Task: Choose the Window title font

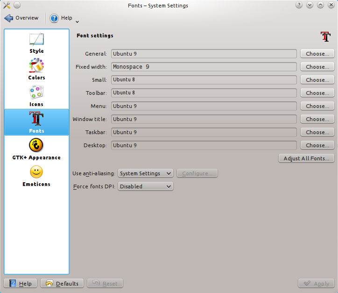Action: 317,119
